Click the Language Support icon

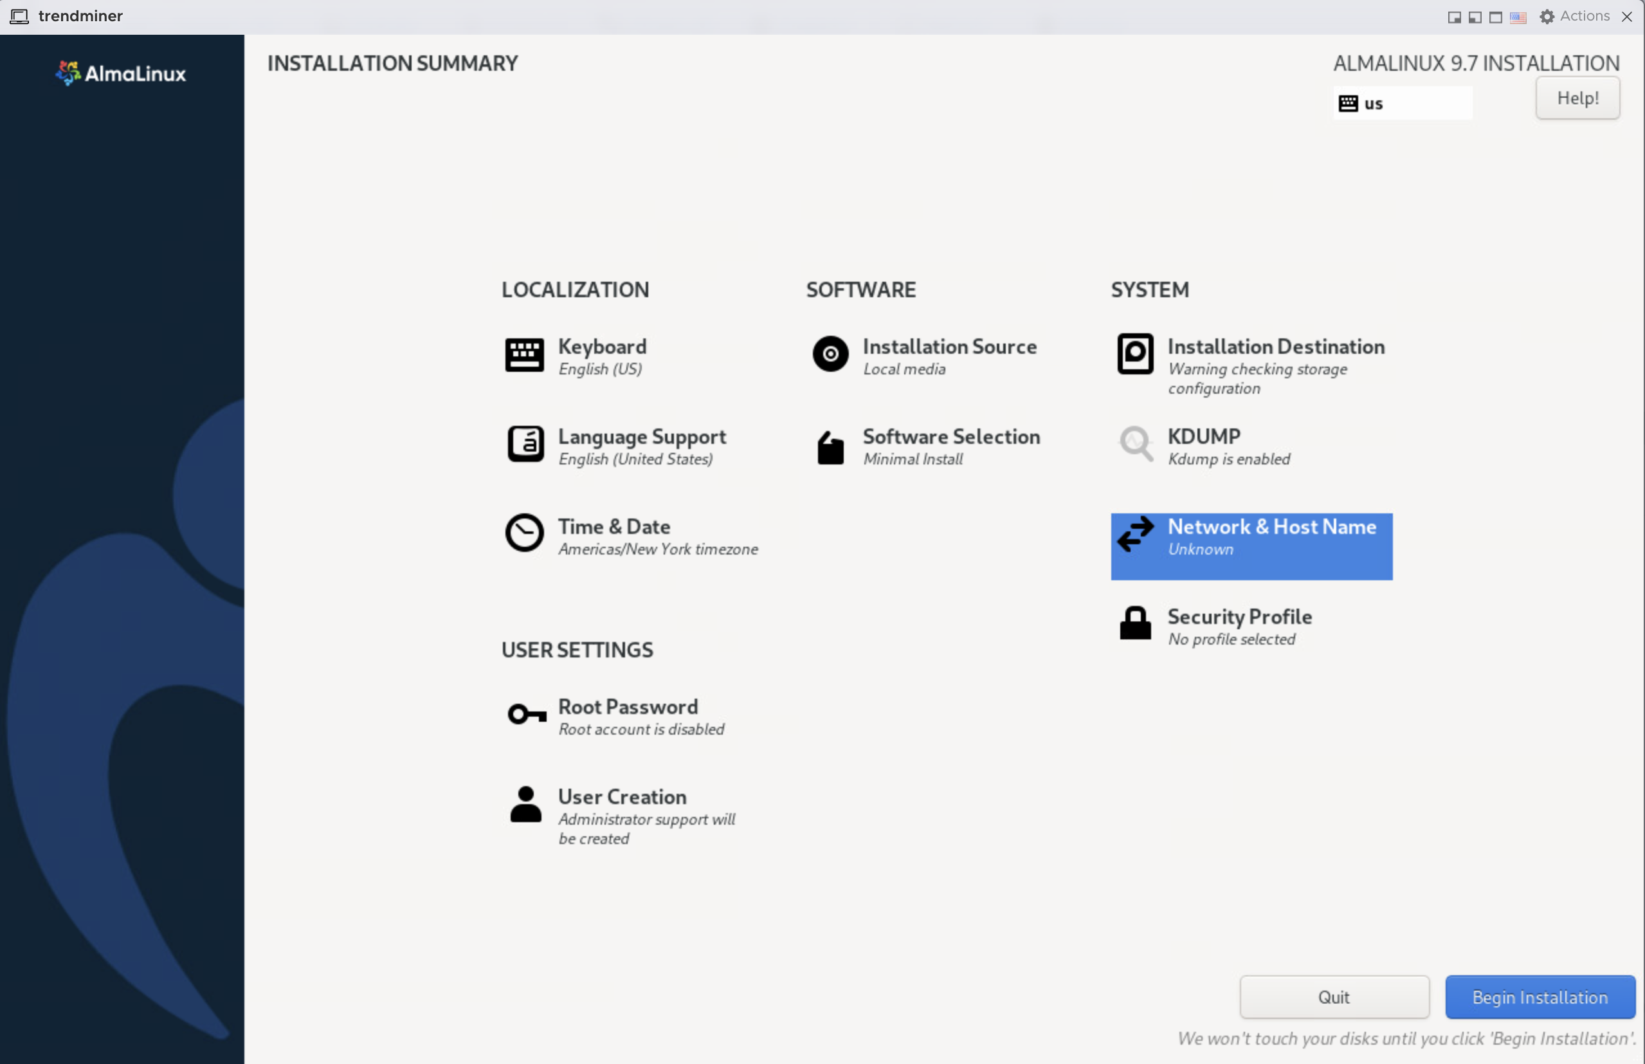525,444
